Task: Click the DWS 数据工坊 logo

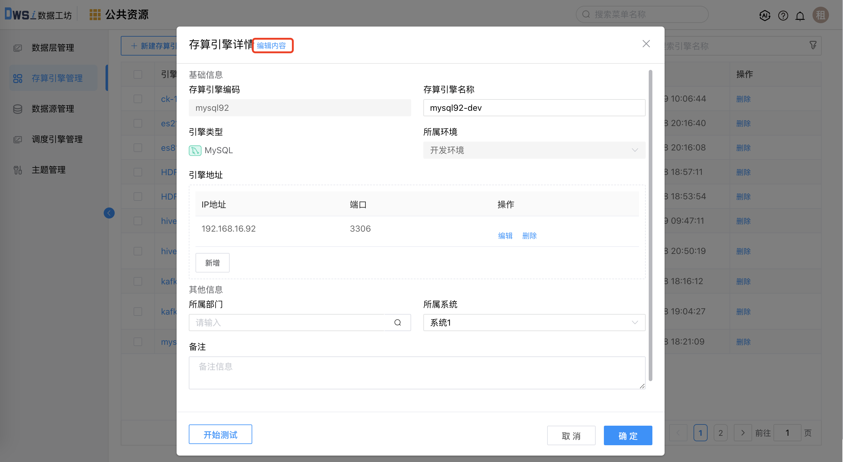Action: [38, 14]
